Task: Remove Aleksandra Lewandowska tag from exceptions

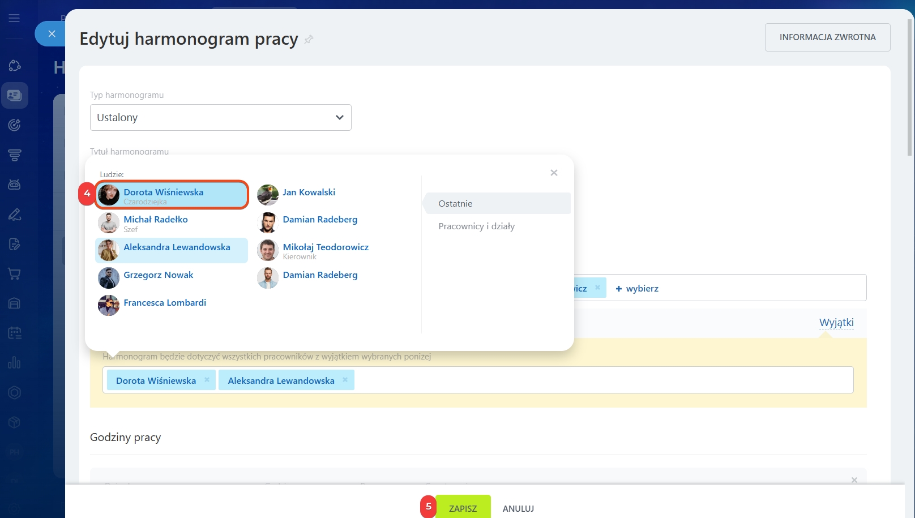Action: (x=345, y=380)
